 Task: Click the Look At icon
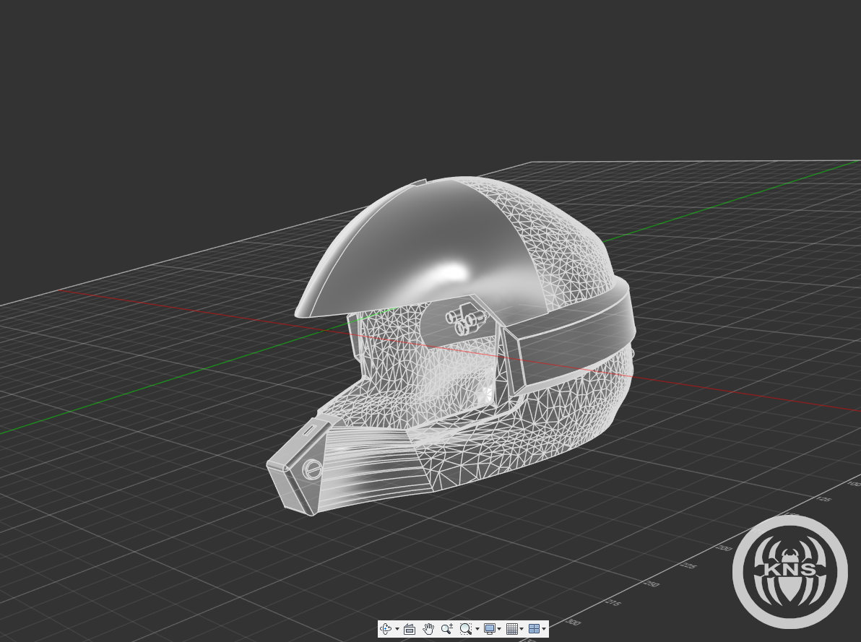410,629
